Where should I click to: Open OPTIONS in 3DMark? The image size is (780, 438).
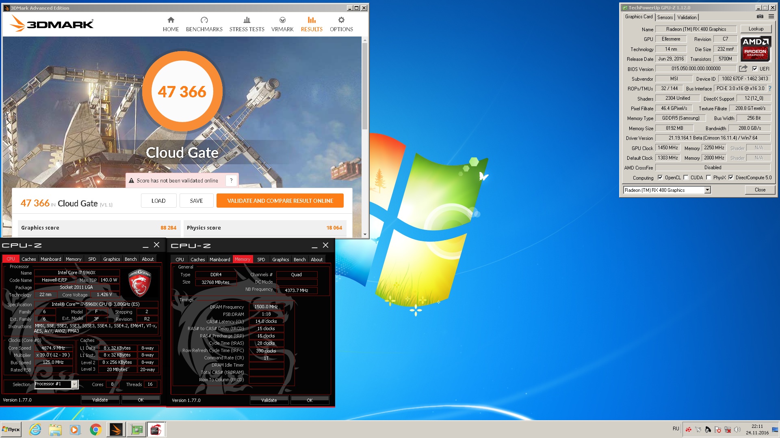pos(341,24)
